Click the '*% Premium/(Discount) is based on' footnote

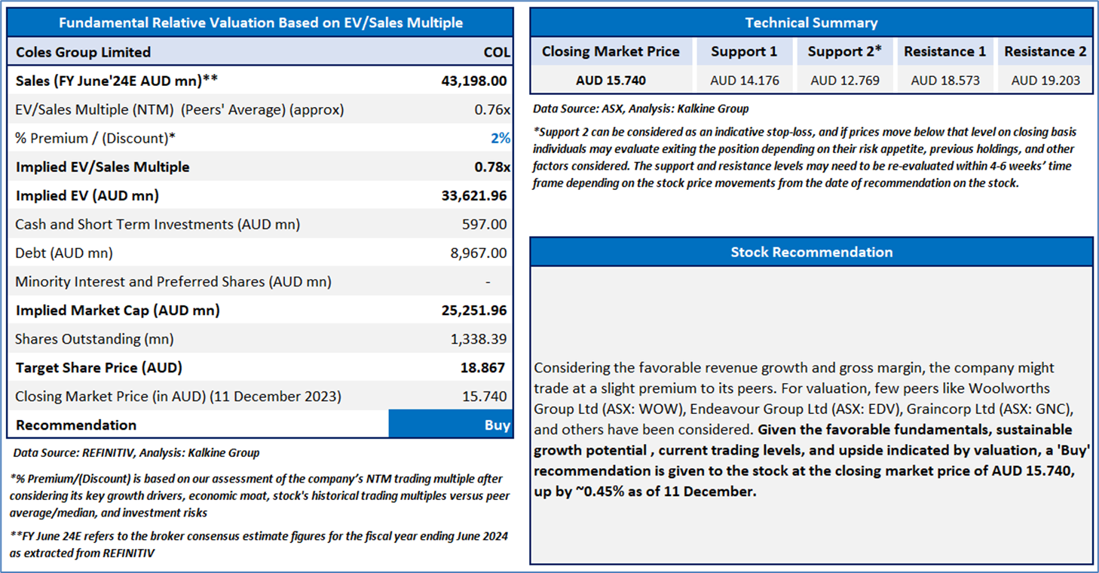click(x=260, y=496)
